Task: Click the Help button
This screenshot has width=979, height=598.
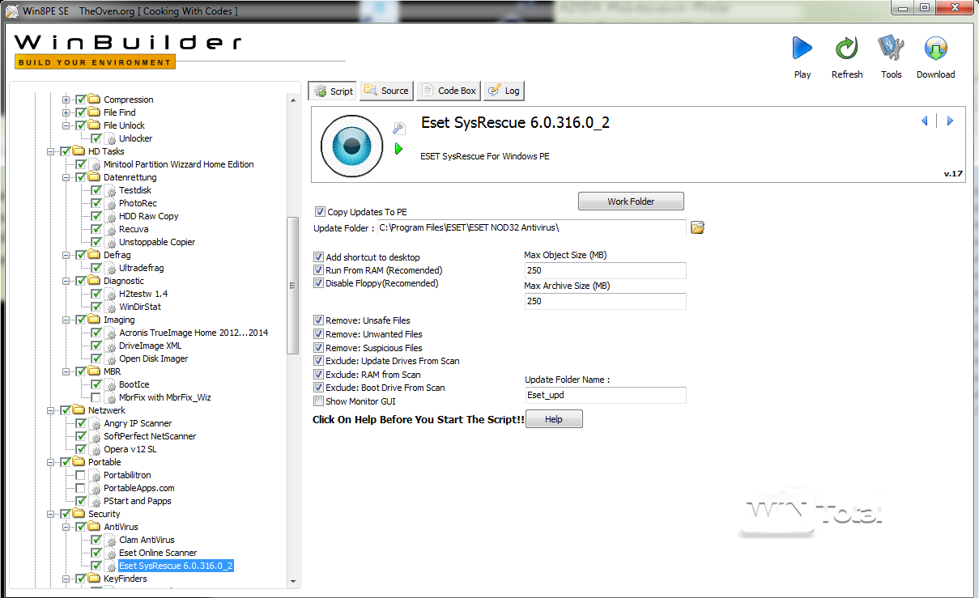Action: tap(554, 419)
